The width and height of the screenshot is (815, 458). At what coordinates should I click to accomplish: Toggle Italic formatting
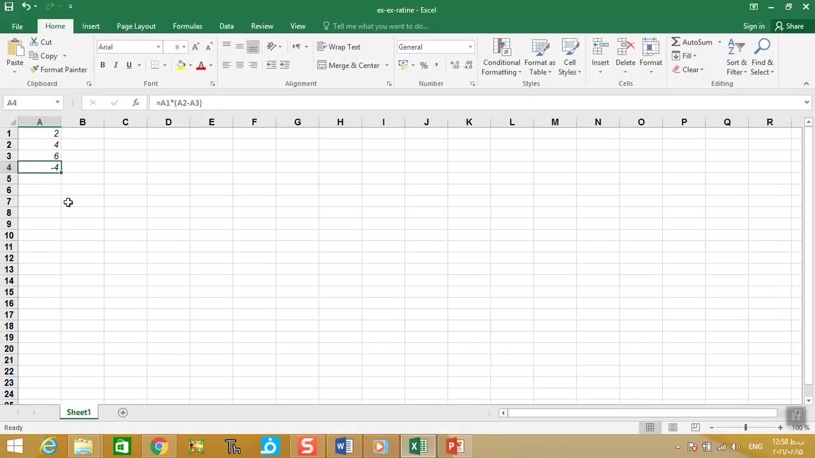pos(116,65)
